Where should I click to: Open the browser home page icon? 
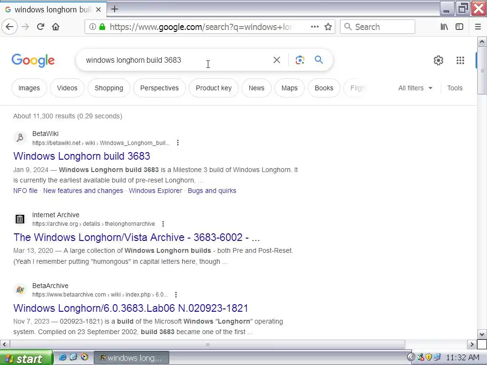click(56, 27)
